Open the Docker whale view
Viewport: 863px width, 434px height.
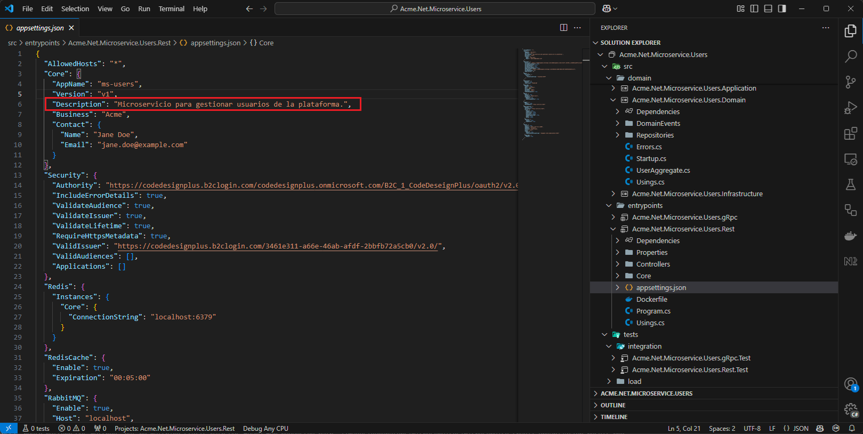851,236
